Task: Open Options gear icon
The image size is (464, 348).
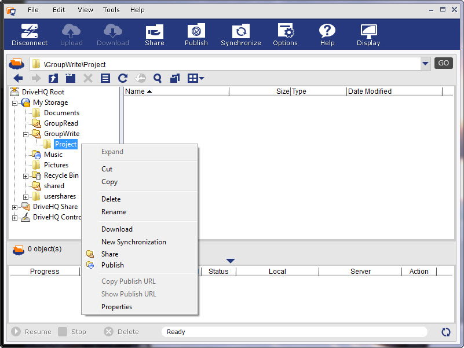Action: 285,35
